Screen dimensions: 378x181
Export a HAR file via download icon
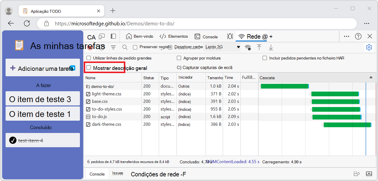[x=271, y=47]
